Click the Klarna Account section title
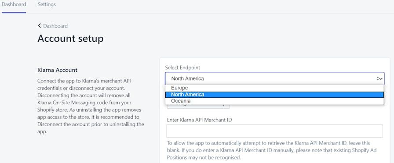 (57, 70)
